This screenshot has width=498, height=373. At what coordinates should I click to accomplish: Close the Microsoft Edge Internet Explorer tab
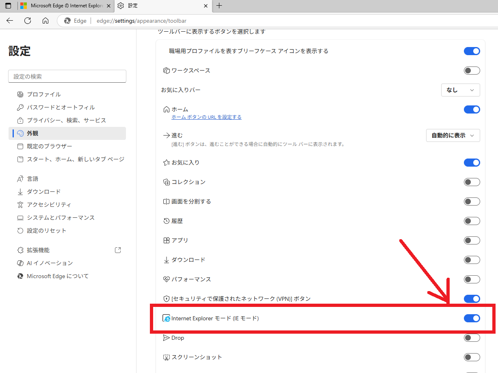pos(108,6)
